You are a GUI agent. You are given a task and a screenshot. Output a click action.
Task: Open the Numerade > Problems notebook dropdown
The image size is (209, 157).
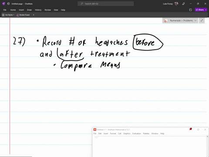pyautogui.click(x=180, y=20)
